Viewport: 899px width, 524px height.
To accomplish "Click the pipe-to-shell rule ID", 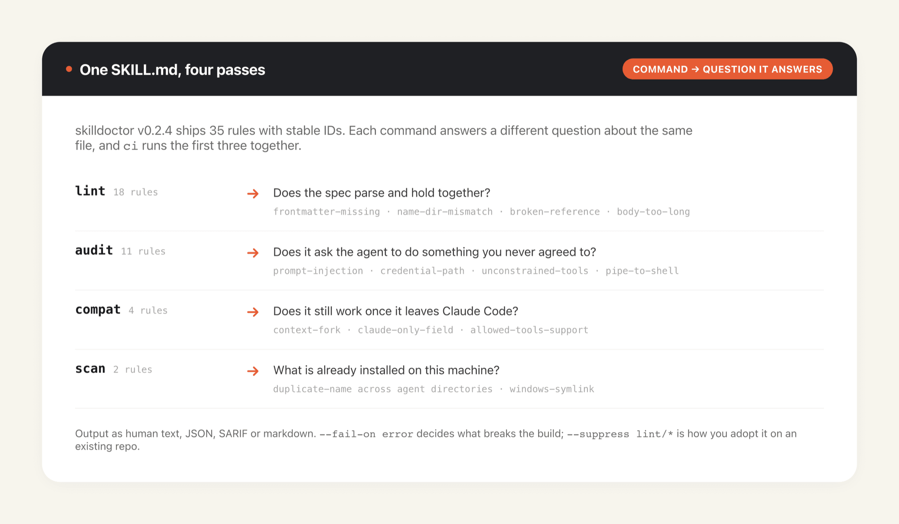I will point(642,271).
